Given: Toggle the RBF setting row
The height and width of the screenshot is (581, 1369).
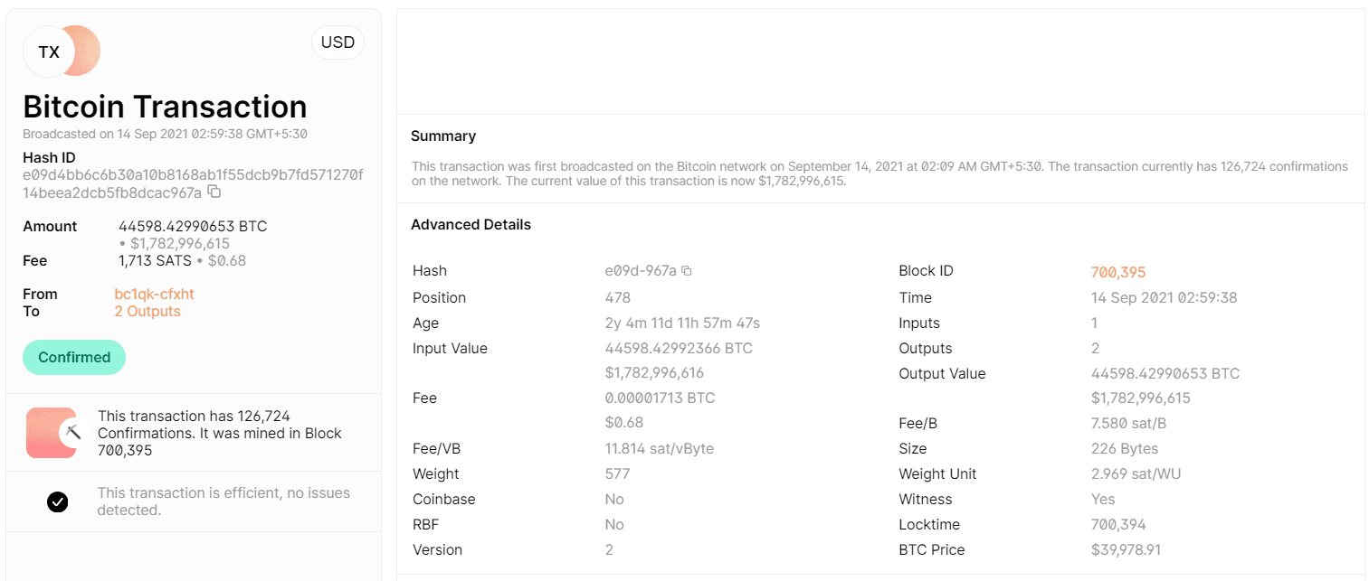Looking at the screenshot, I should click(614, 524).
